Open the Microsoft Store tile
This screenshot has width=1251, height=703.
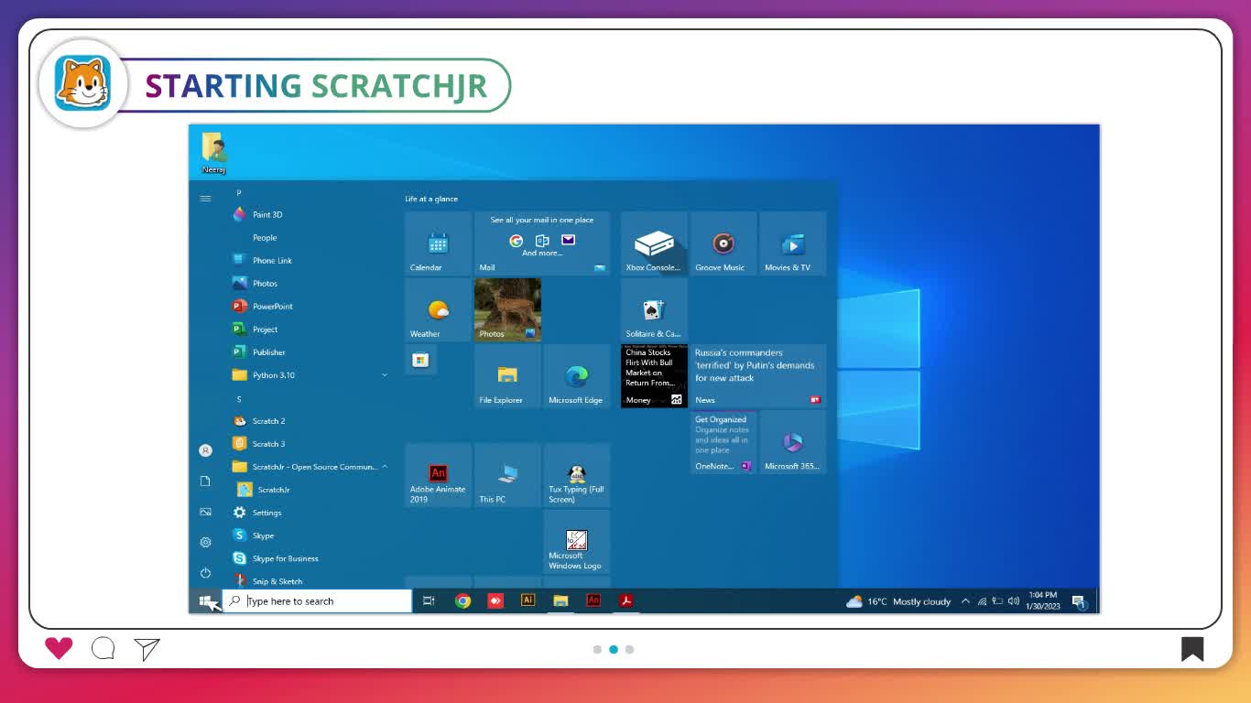click(420, 360)
